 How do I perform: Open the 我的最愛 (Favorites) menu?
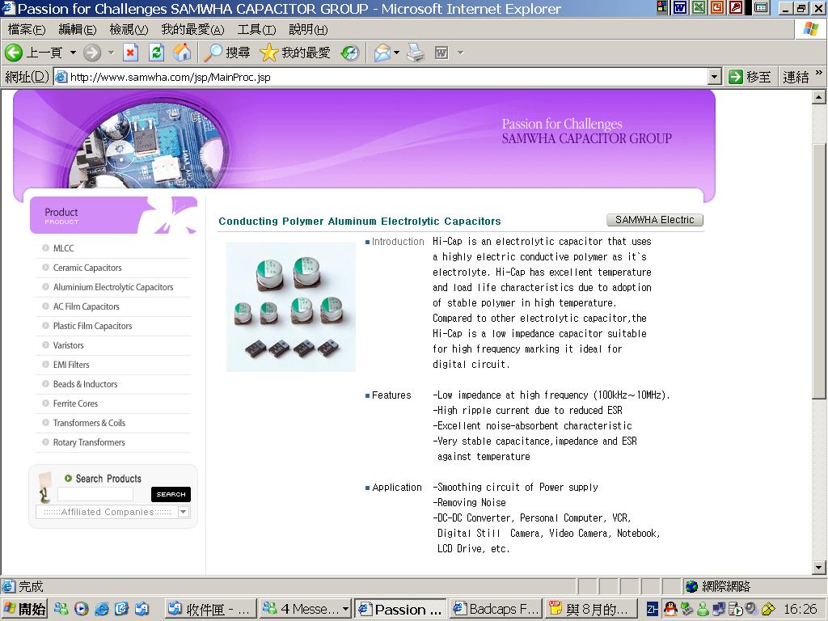192,30
